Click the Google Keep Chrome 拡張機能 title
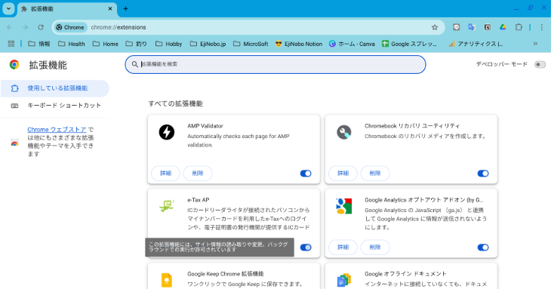The height and width of the screenshot is (289, 551). [225, 274]
